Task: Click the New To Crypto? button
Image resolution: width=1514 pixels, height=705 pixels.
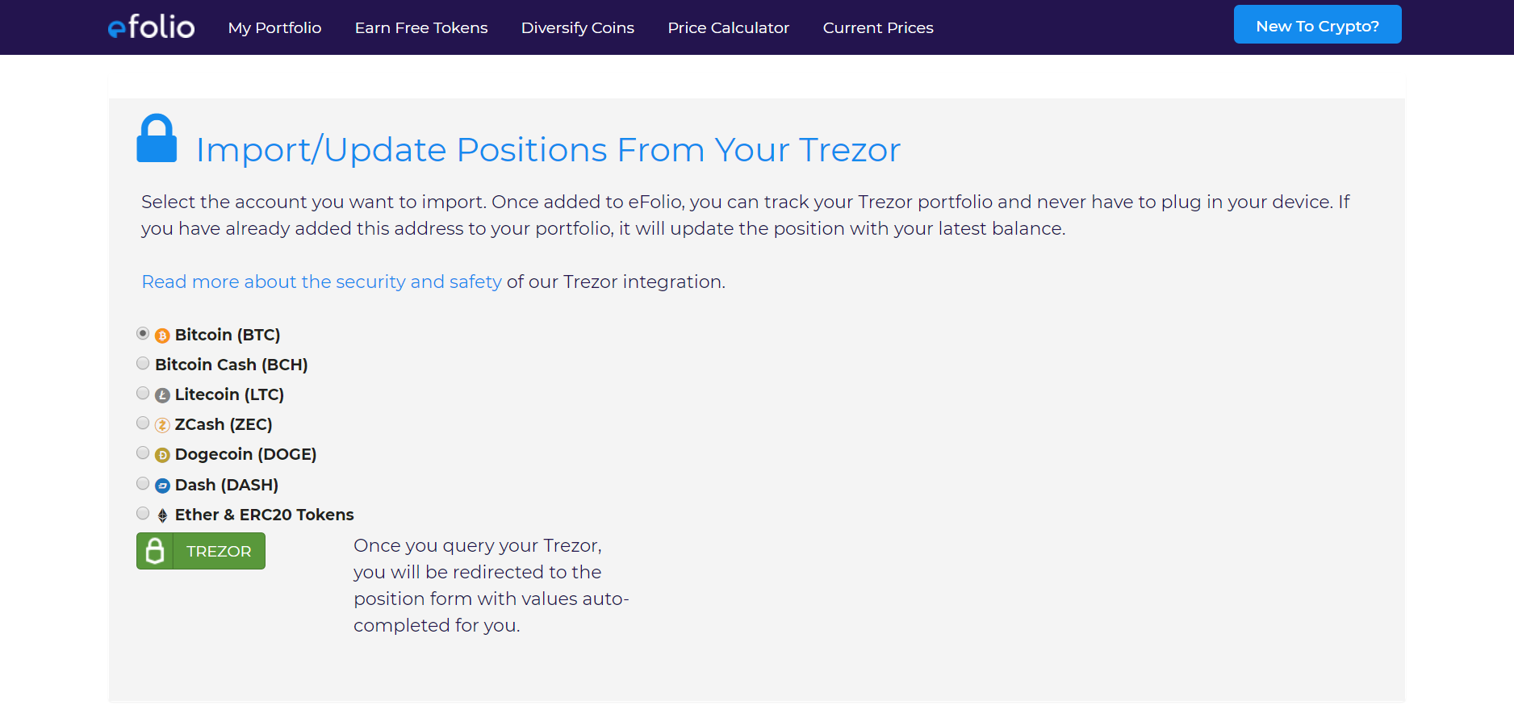Action: (1317, 25)
